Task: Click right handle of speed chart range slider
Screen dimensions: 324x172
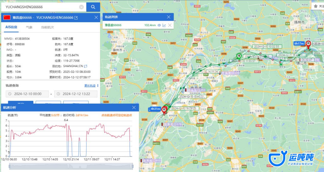Action: pyautogui.click(x=133, y=166)
